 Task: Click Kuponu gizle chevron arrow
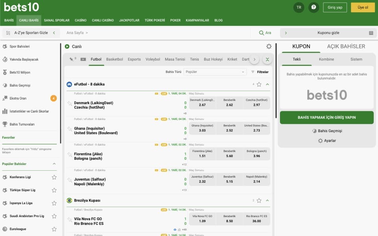pos(286,33)
